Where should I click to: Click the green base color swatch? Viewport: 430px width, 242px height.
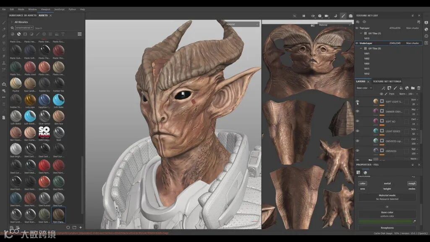[385, 221]
